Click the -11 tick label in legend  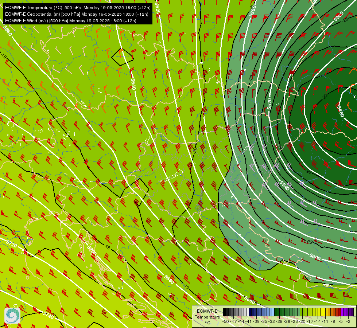click(x=326, y=321)
